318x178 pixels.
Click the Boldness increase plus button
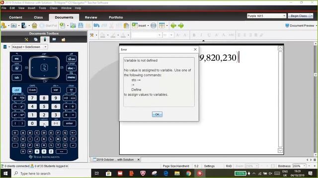tap(315, 166)
